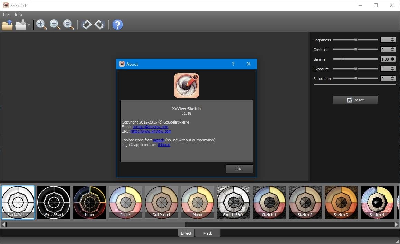Screen dimensions: 400x244
Task: Adjust the Exposure slider
Action: point(355,69)
